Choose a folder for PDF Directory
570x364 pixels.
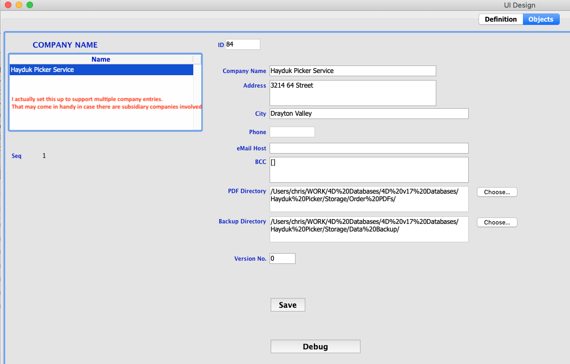(497, 192)
